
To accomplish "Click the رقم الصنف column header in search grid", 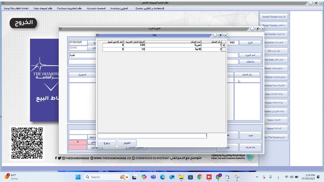I will (212, 42).
